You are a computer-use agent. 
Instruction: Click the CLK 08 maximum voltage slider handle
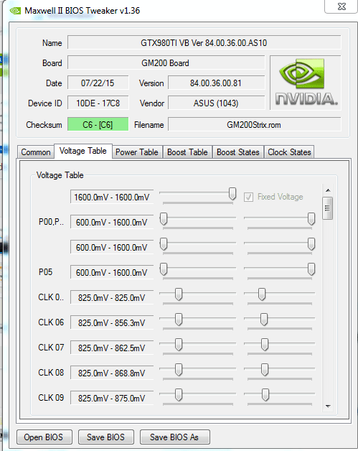tap(265, 370)
